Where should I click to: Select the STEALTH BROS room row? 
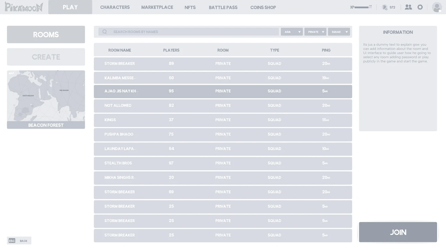click(223, 163)
